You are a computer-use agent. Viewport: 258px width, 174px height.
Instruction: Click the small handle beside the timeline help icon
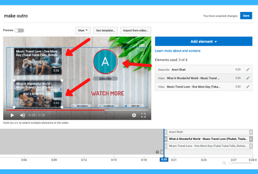click(x=162, y=152)
